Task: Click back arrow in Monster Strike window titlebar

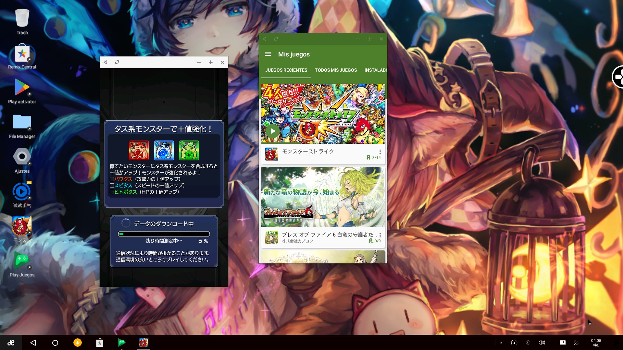Action: (106, 62)
